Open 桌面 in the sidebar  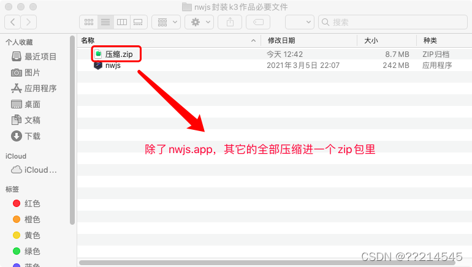(32, 104)
